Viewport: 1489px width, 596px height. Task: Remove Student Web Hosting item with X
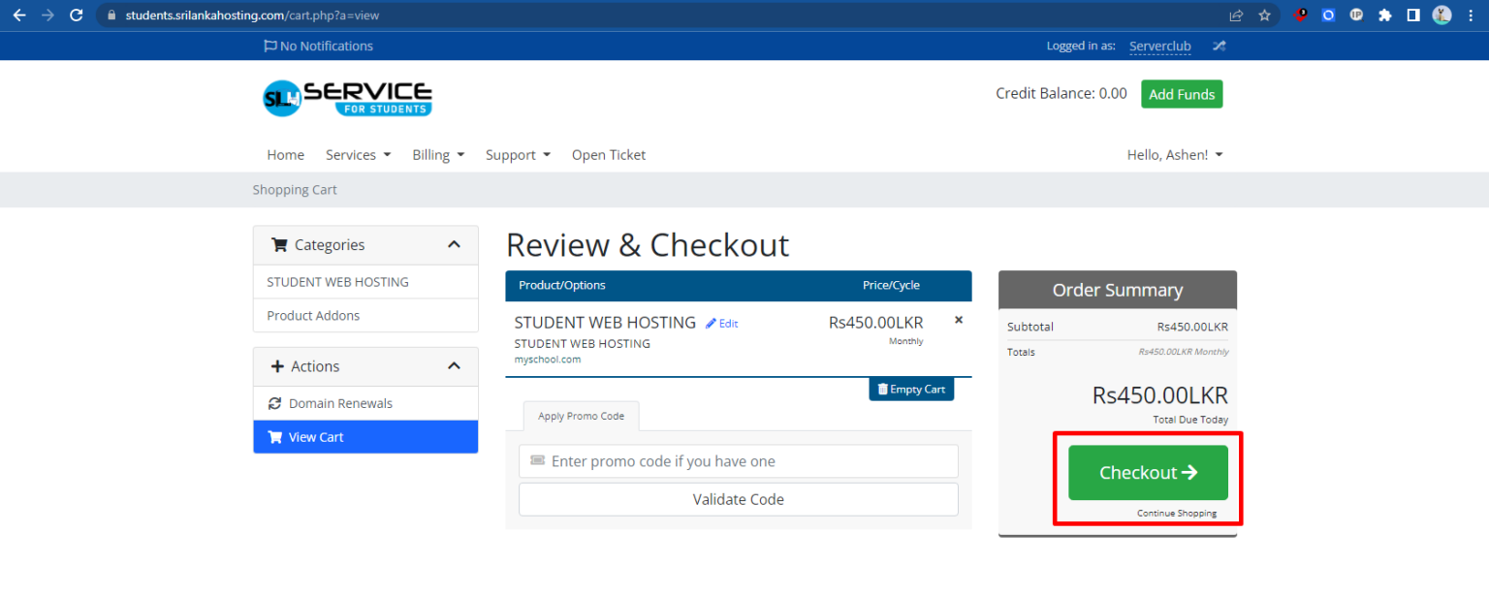(x=959, y=320)
